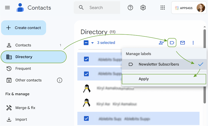Click the info icon beside Other contacts

coord(60,80)
